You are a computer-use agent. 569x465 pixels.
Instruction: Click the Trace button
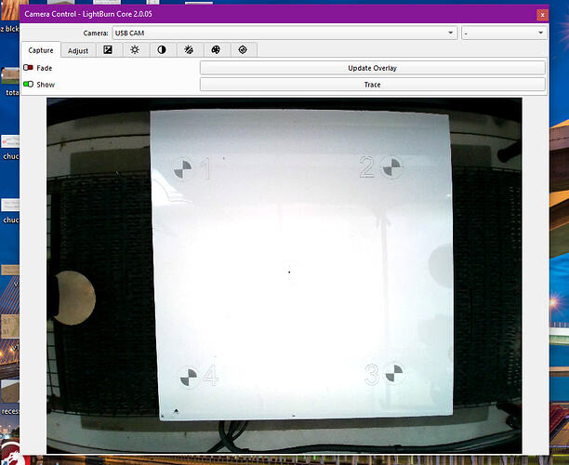click(372, 85)
